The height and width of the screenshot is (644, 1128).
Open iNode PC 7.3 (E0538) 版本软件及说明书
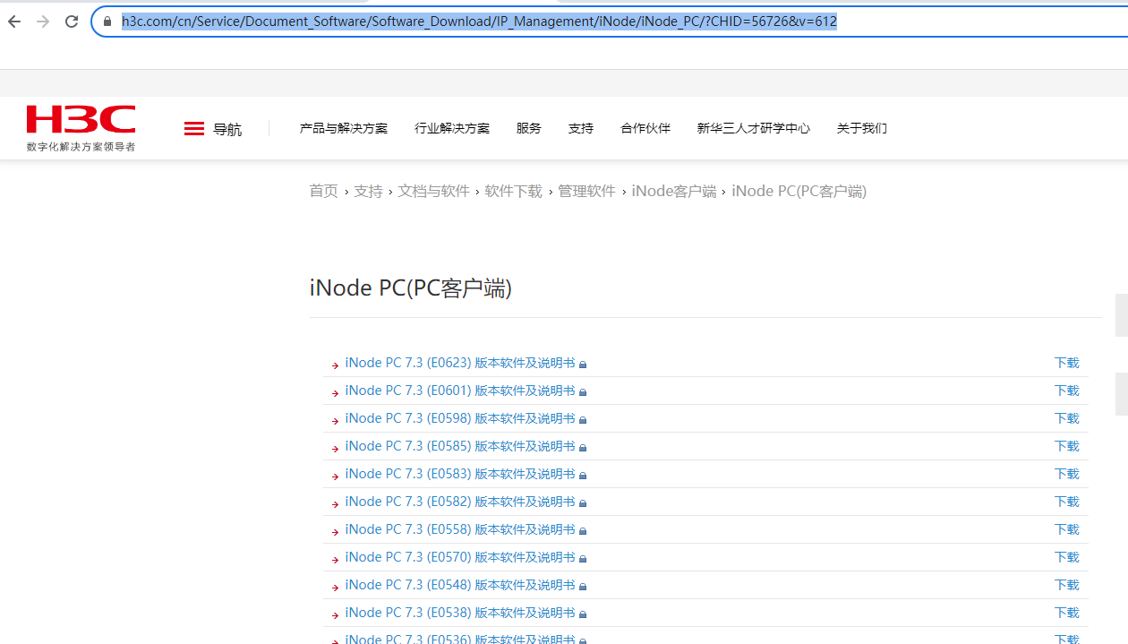coord(460,613)
